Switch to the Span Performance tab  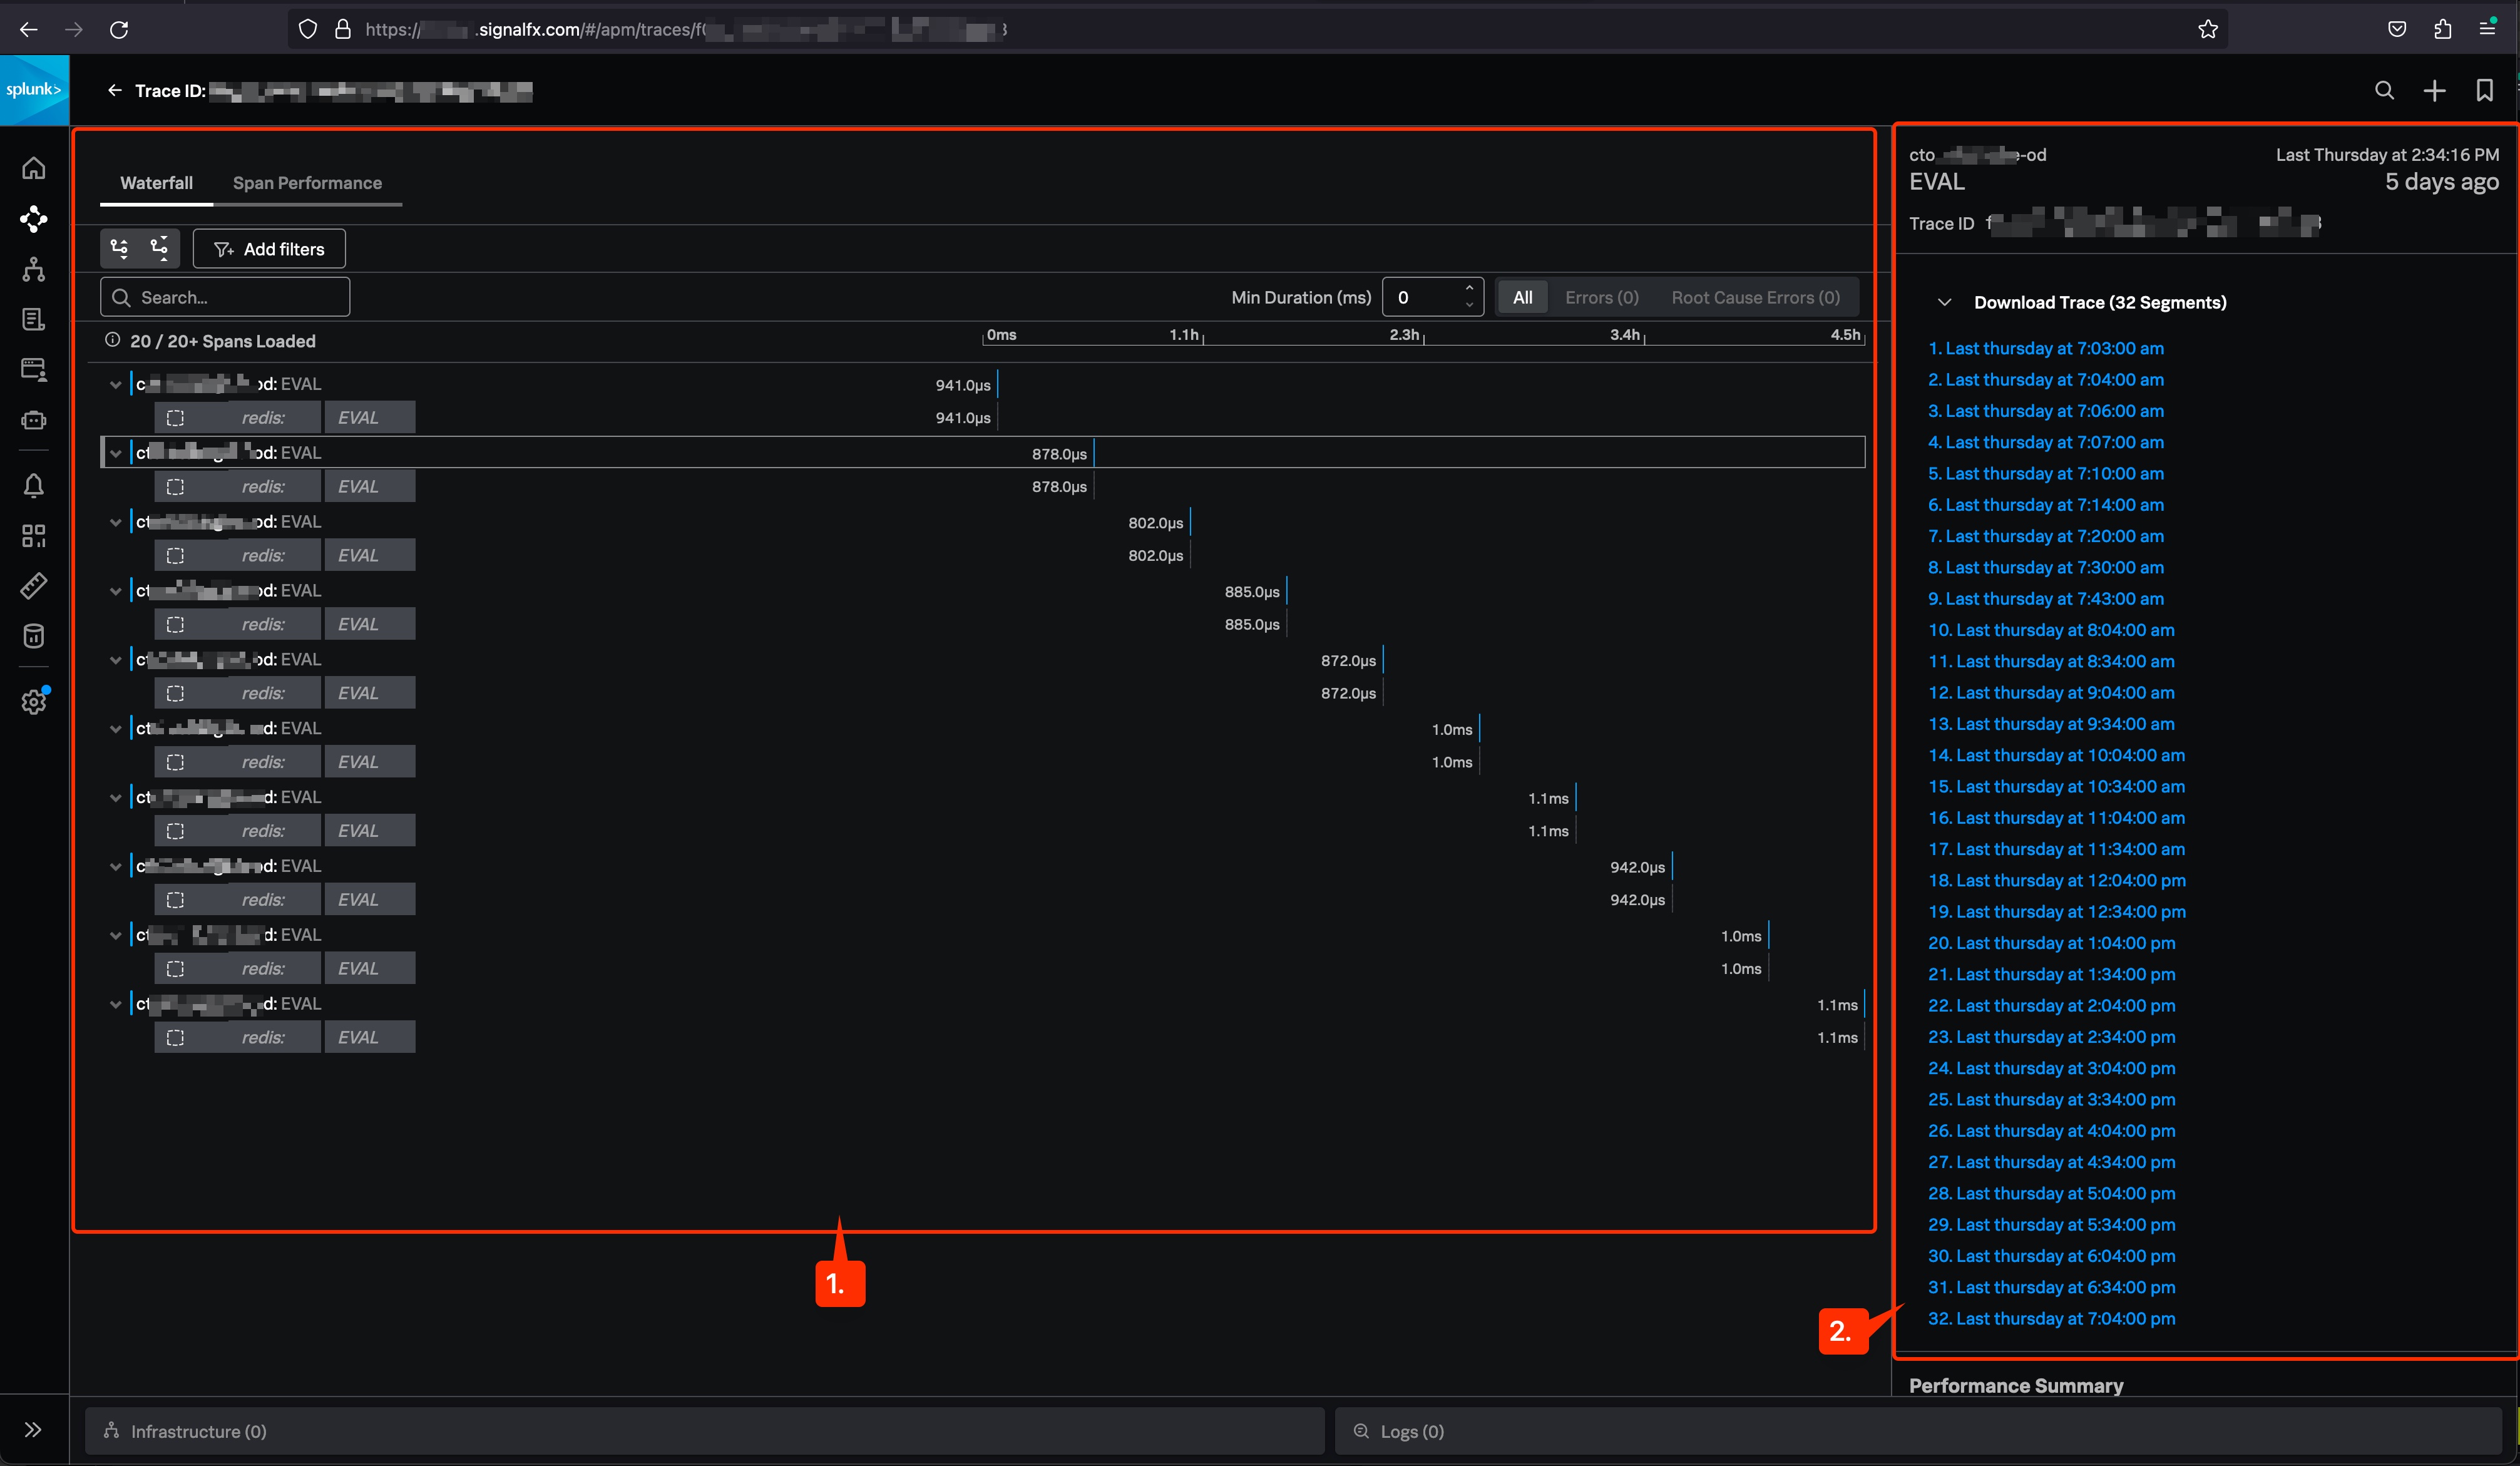pyautogui.click(x=307, y=182)
